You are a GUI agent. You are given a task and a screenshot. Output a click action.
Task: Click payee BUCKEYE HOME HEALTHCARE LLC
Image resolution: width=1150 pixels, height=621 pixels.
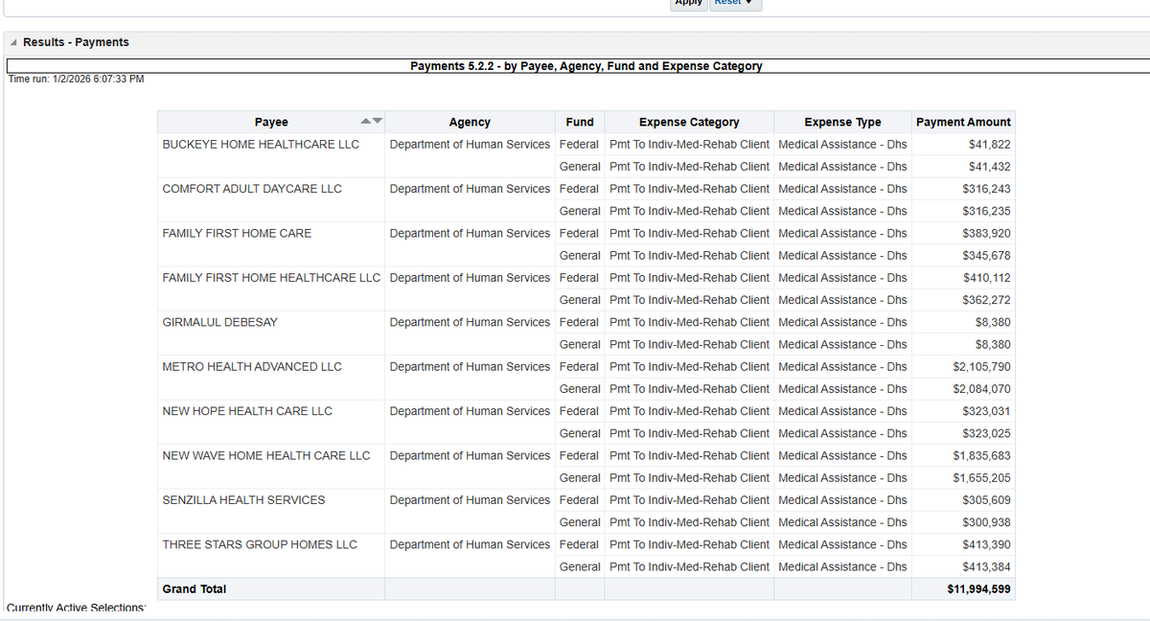[x=261, y=144]
